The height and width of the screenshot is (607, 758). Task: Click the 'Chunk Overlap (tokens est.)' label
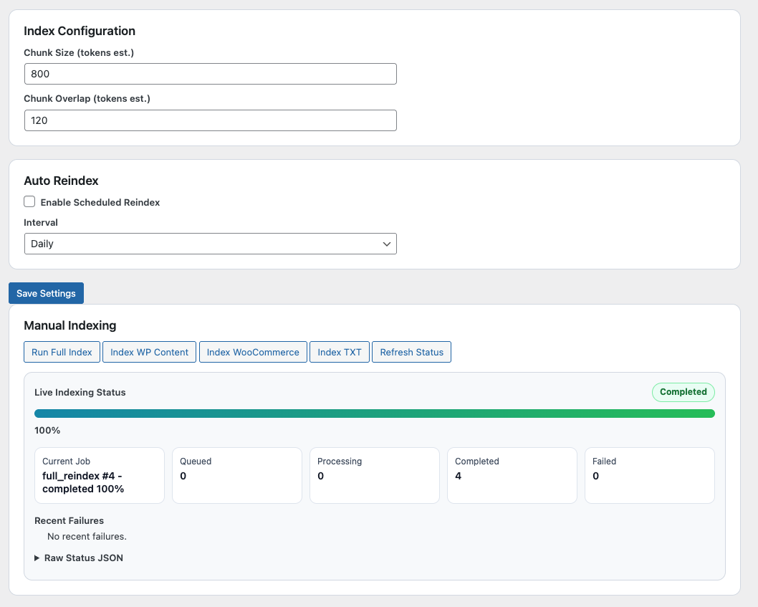point(87,99)
